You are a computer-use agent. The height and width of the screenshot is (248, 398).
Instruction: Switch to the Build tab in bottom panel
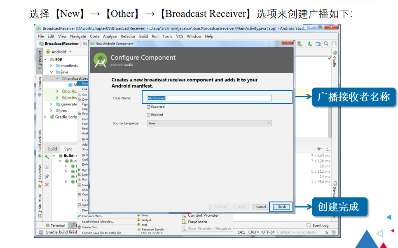(53, 149)
